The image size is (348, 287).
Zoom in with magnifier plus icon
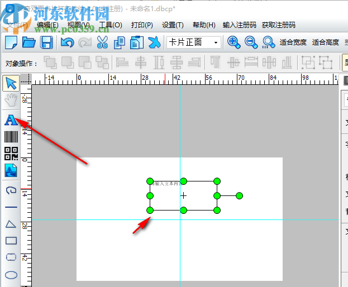[233, 42]
